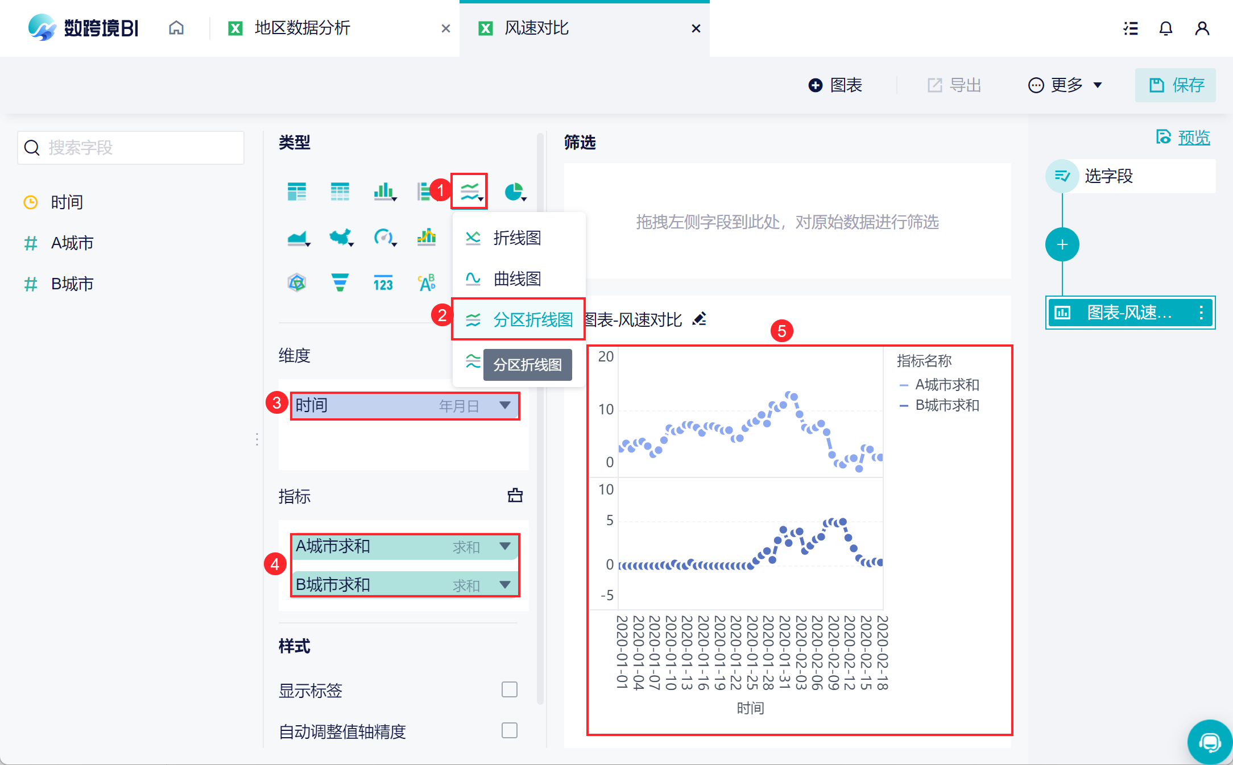The image size is (1233, 765).
Task: Click the 保存 button
Action: coord(1176,85)
